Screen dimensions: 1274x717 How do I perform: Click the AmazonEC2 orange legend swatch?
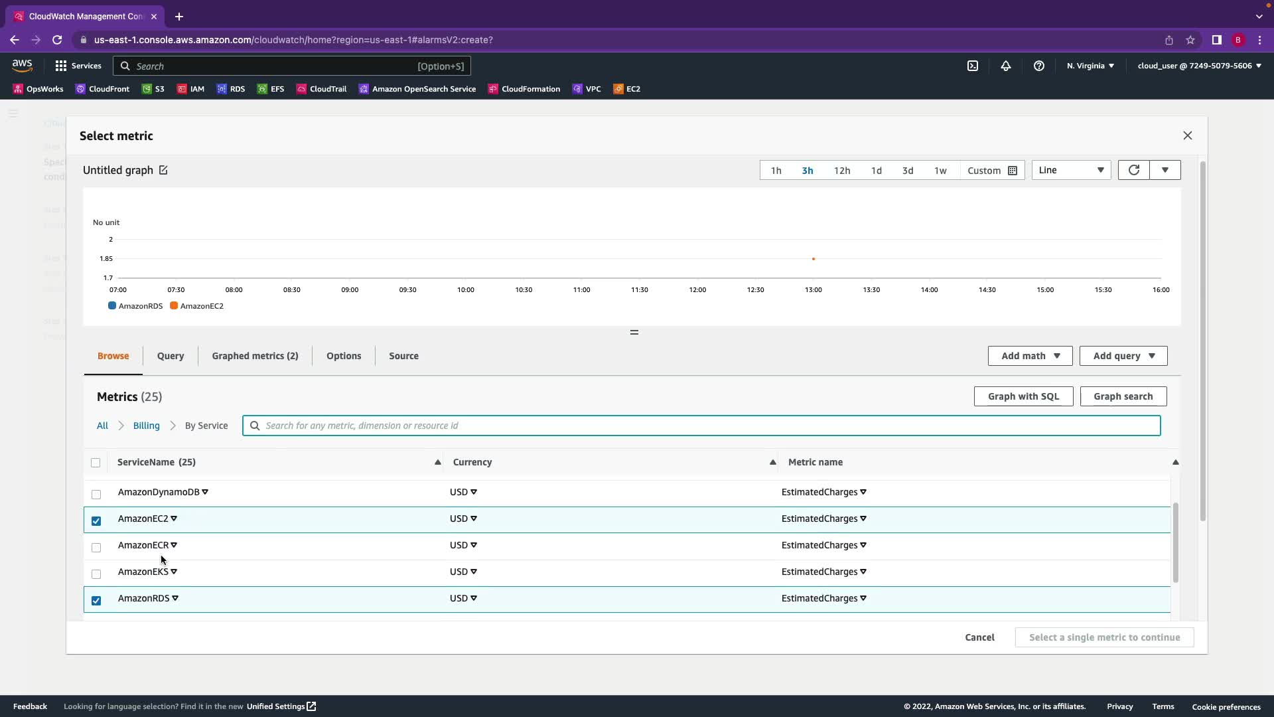[174, 306]
